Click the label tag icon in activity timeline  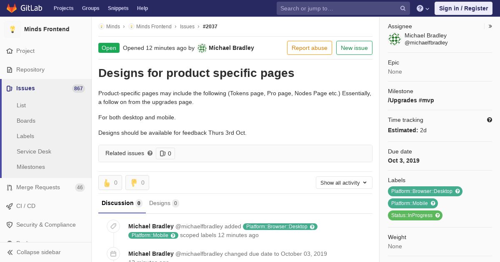[x=113, y=226]
